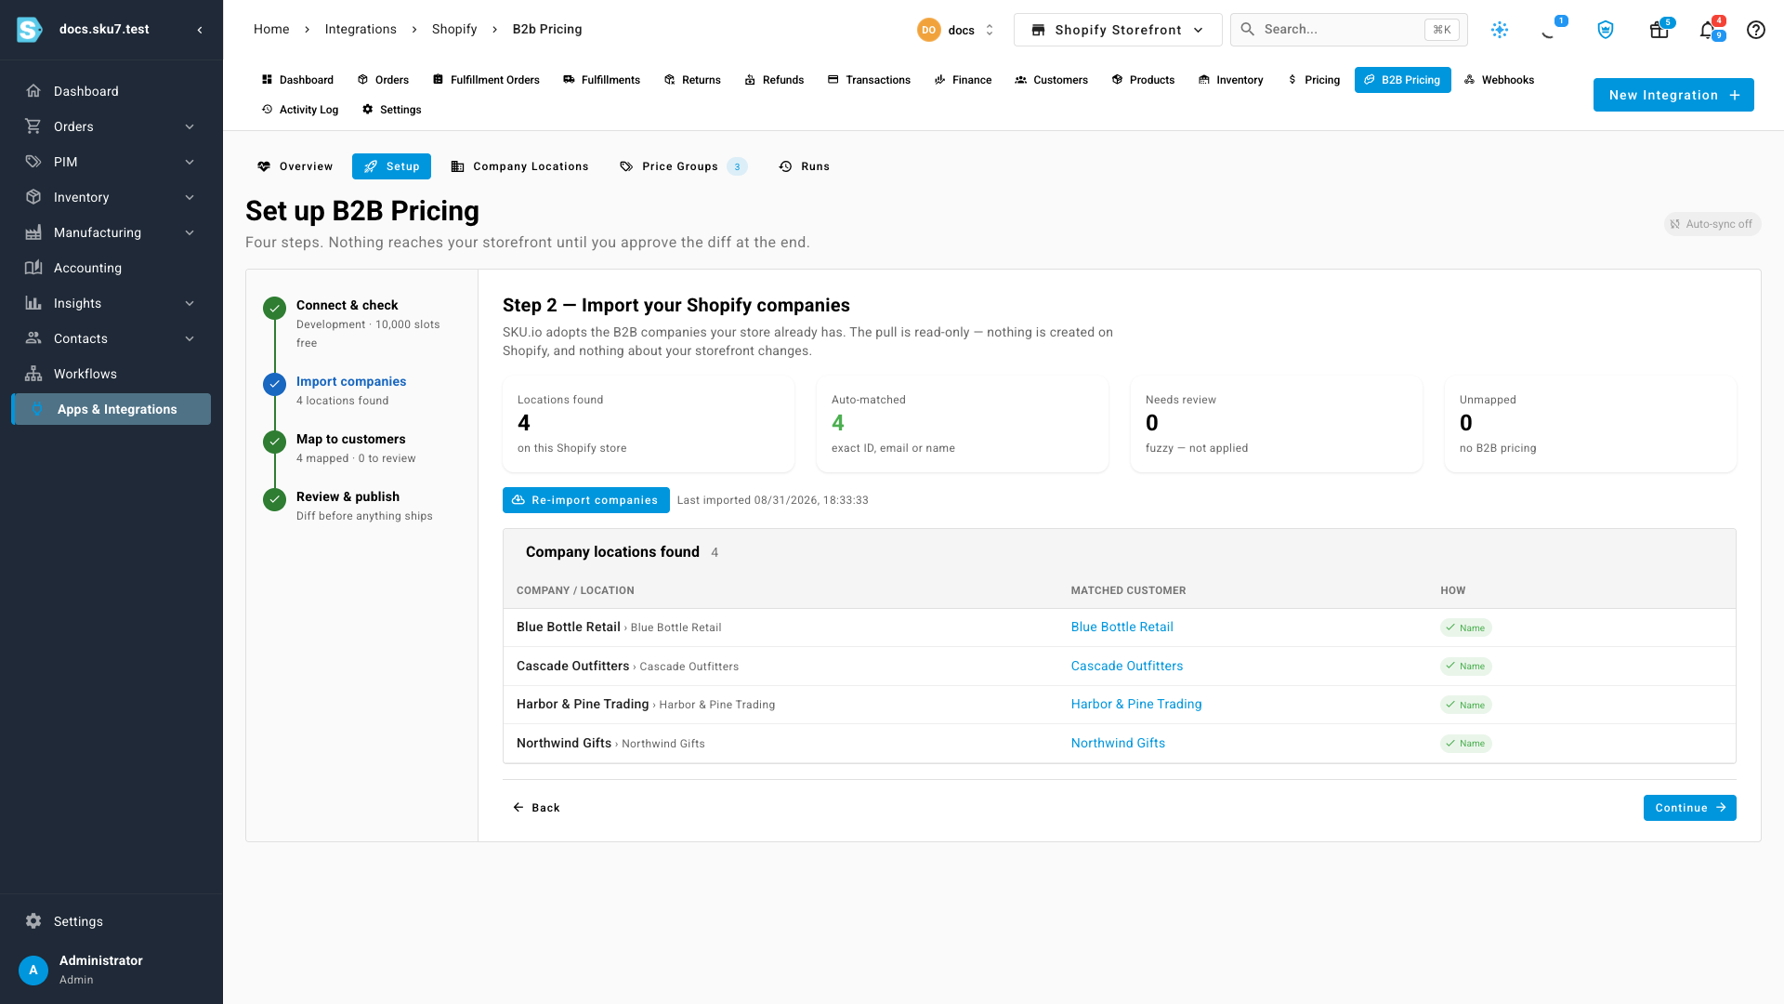
Task: Open the Activity Log tab
Action: point(299,110)
